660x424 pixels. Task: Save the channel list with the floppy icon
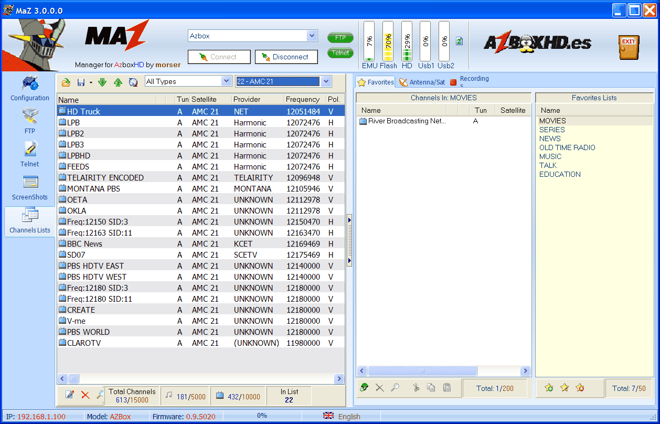pos(81,82)
